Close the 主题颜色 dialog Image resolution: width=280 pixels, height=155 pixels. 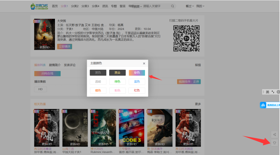(x=144, y=63)
